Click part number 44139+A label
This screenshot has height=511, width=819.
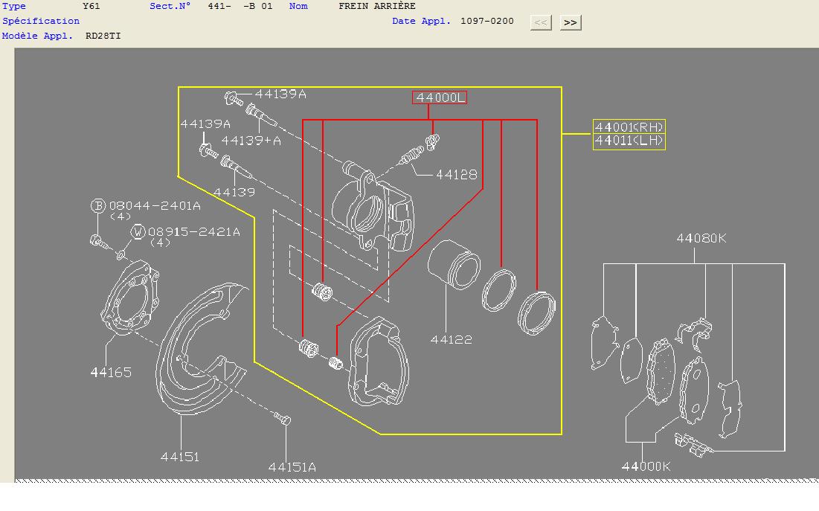(251, 141)
